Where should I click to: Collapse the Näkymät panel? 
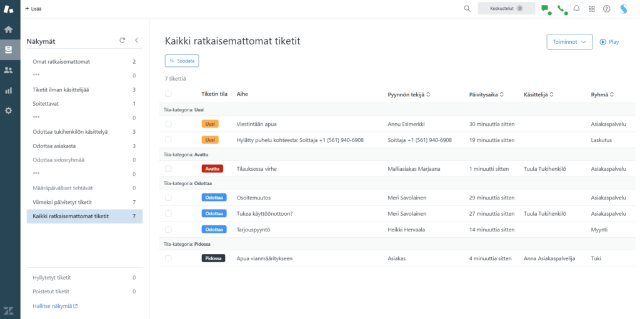pos(137,41)
